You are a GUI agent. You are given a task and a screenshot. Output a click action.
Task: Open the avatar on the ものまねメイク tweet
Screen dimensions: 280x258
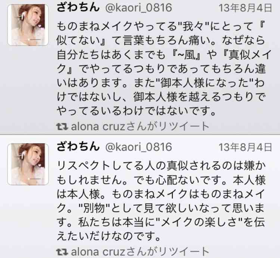(28, 25)
